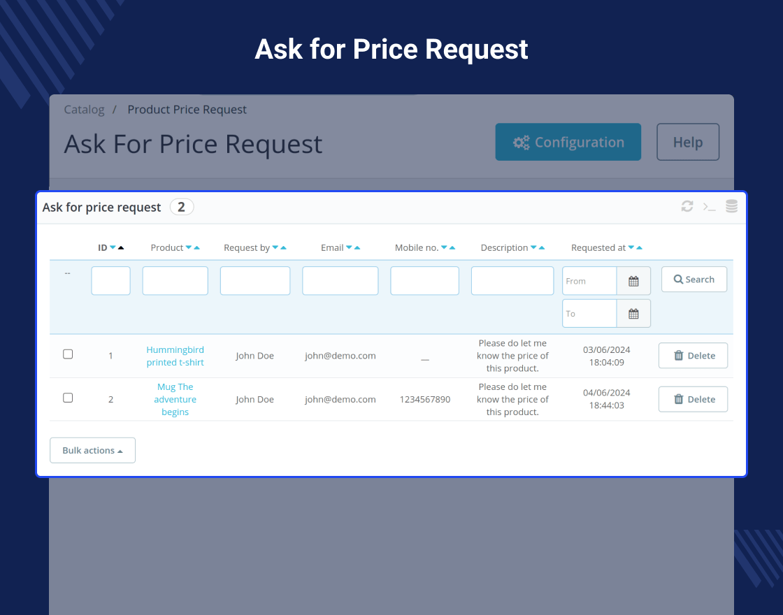Image resolution: width=783 pixels, height=615 pixels.
Task: Click the Help button
Action: (688, 143)
